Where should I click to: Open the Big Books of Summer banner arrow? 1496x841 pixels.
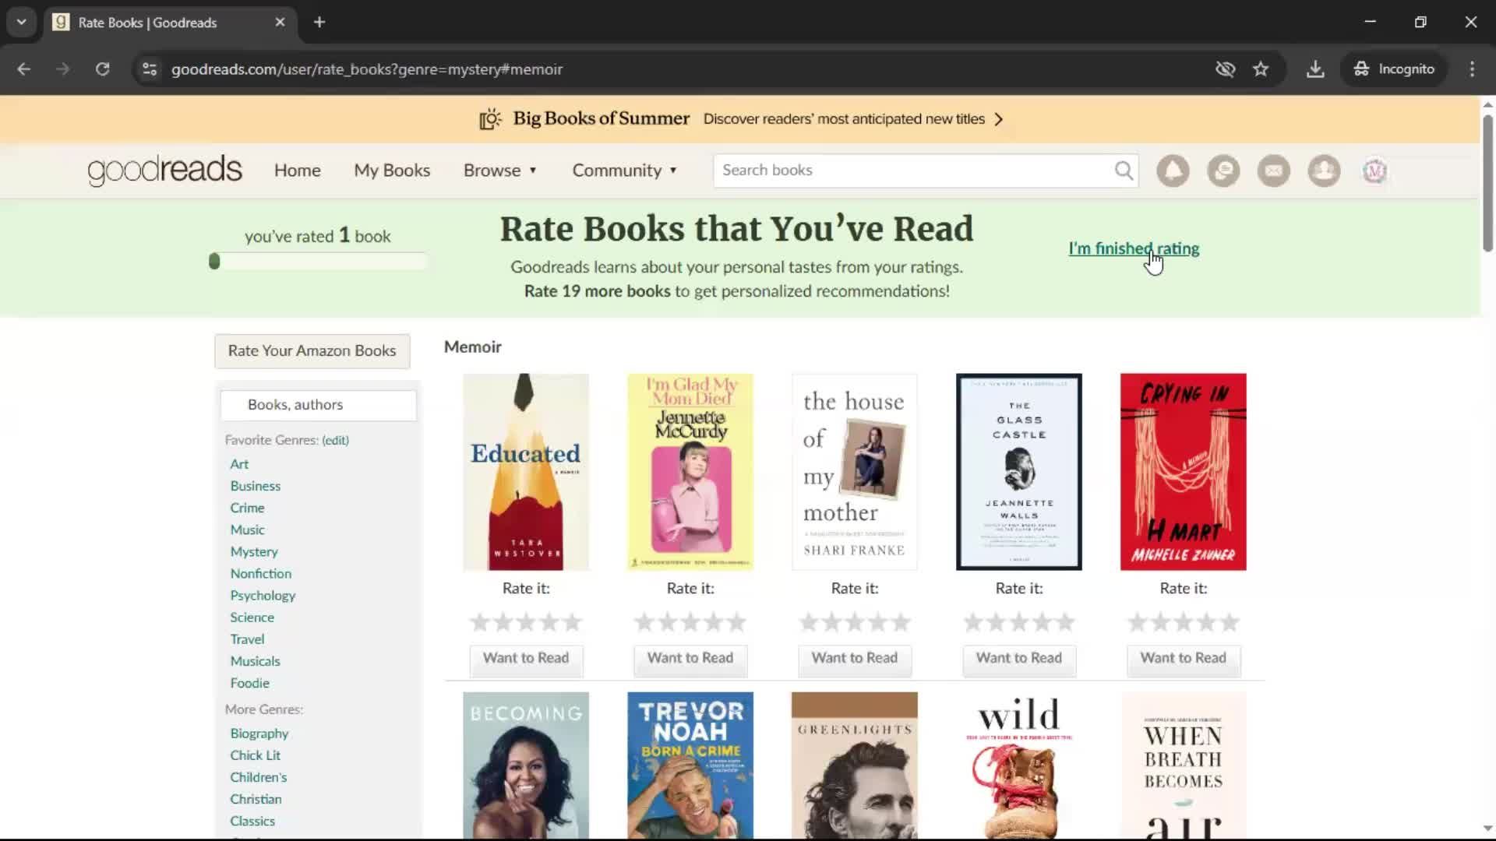999,119
